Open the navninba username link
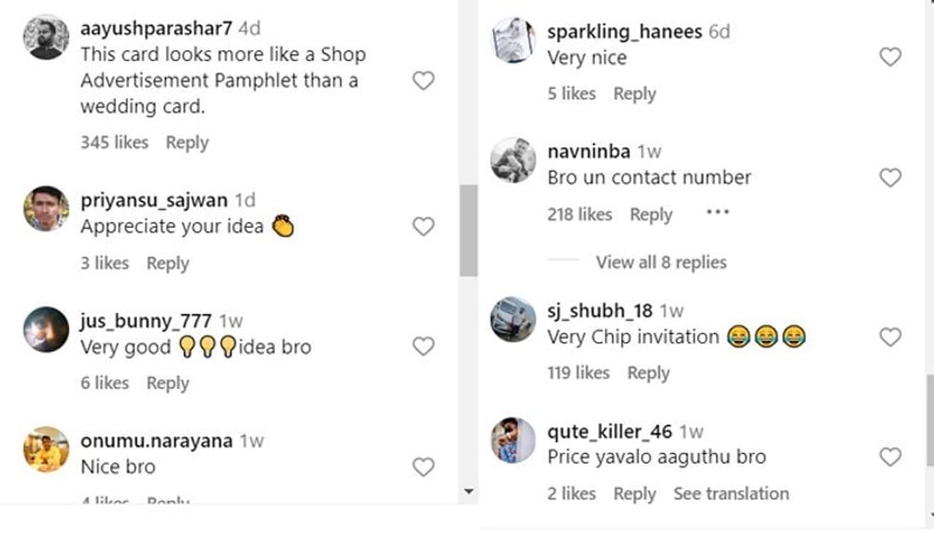Viewport: 934px width, 533px height. tap(588, 152)
